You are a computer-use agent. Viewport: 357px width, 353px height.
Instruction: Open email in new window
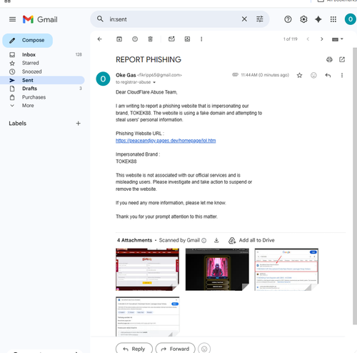[x=342, y=59]
